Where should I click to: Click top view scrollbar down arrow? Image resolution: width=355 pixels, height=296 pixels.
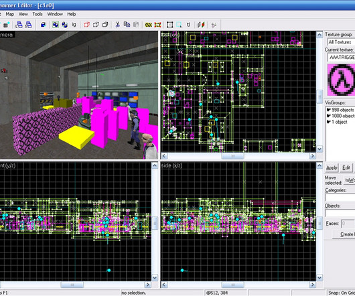[x=319, y=149]
